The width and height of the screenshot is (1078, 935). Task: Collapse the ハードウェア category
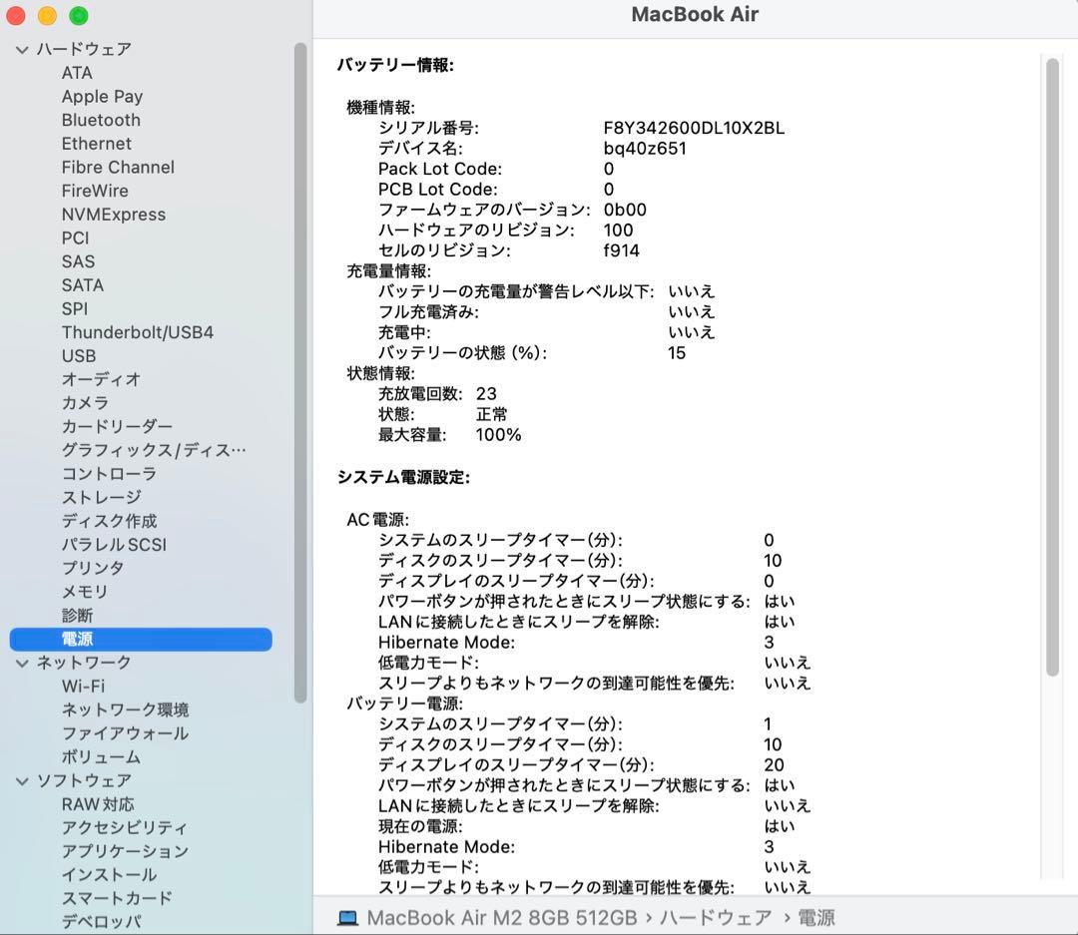(22, 49)
